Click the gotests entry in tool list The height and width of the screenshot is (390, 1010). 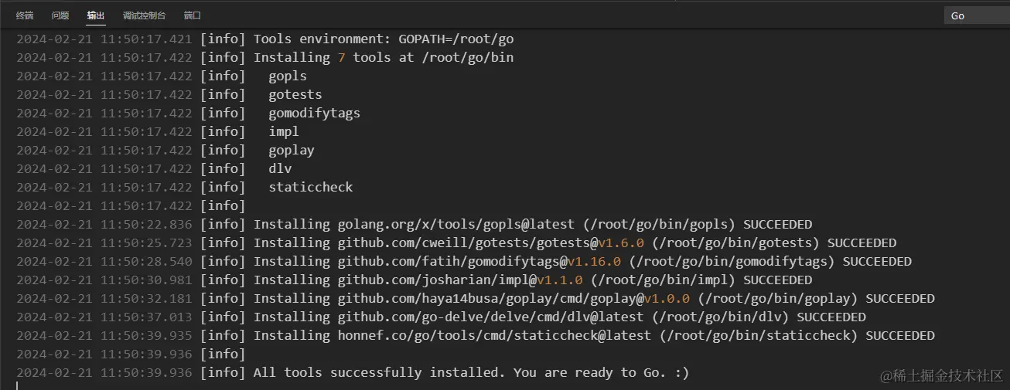(295, 94)
